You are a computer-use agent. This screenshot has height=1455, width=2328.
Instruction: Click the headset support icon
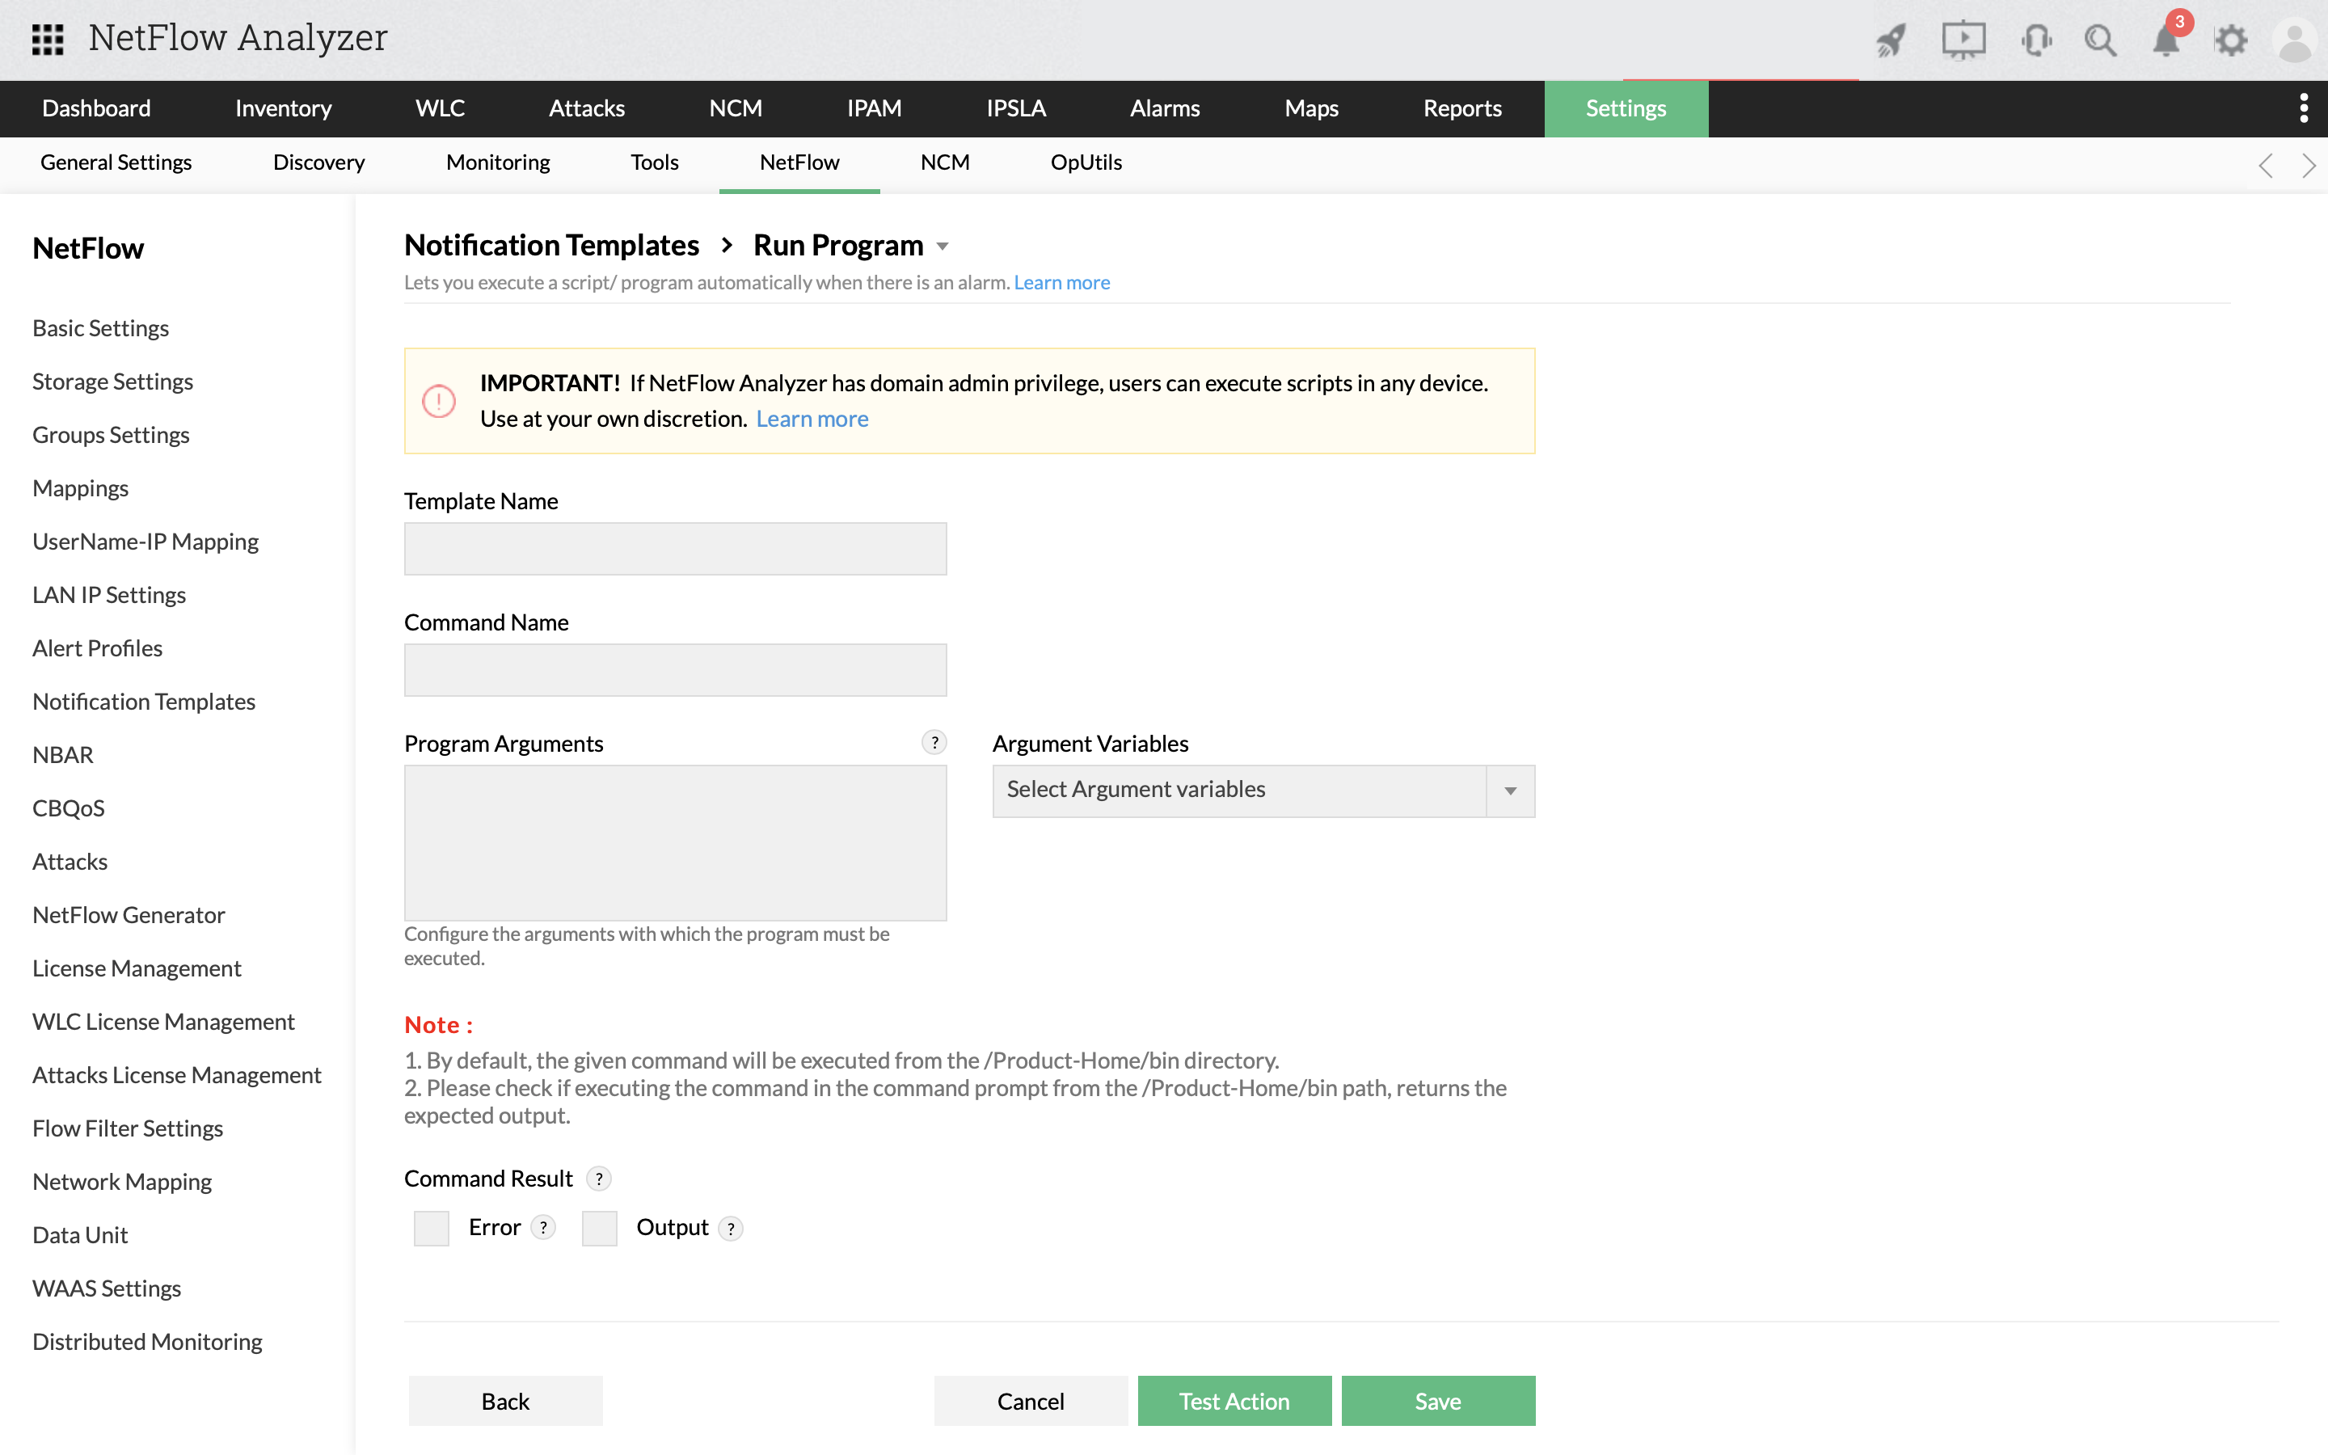(2035, 40)
